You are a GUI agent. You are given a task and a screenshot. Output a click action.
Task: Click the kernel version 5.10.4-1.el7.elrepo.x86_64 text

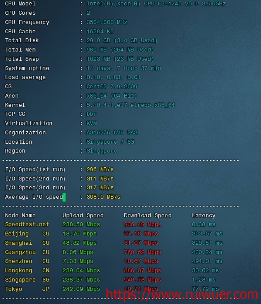click(130, 105)
